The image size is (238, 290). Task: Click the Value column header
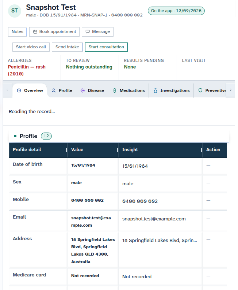(93, 150)
